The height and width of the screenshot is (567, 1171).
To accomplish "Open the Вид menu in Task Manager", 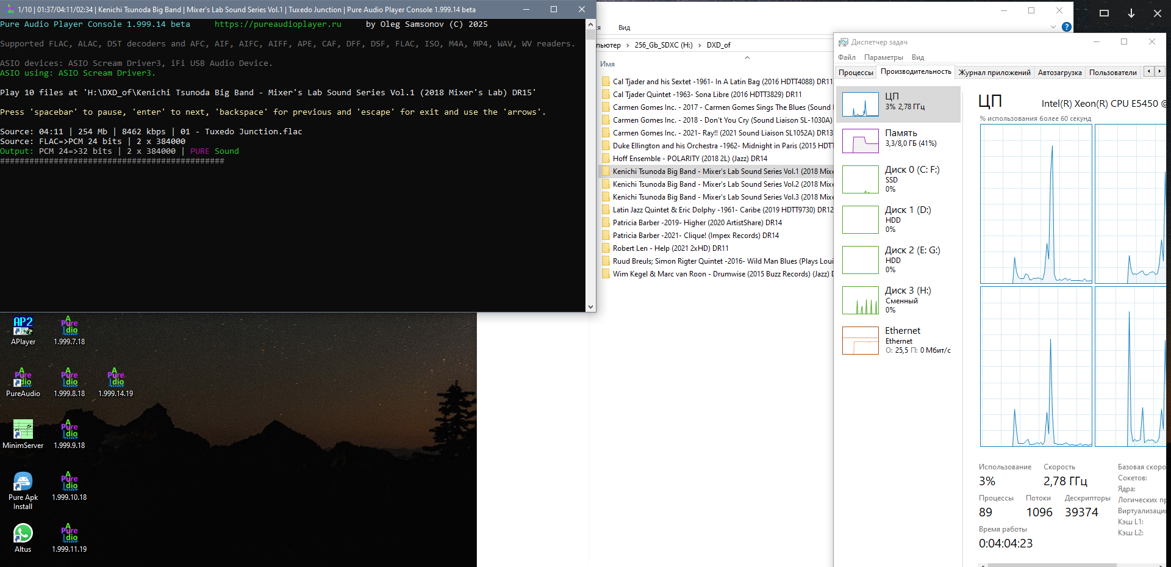I will pos(918,57).
